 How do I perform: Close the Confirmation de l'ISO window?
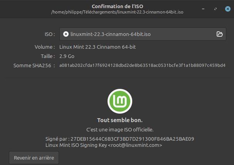click(228, 9)
